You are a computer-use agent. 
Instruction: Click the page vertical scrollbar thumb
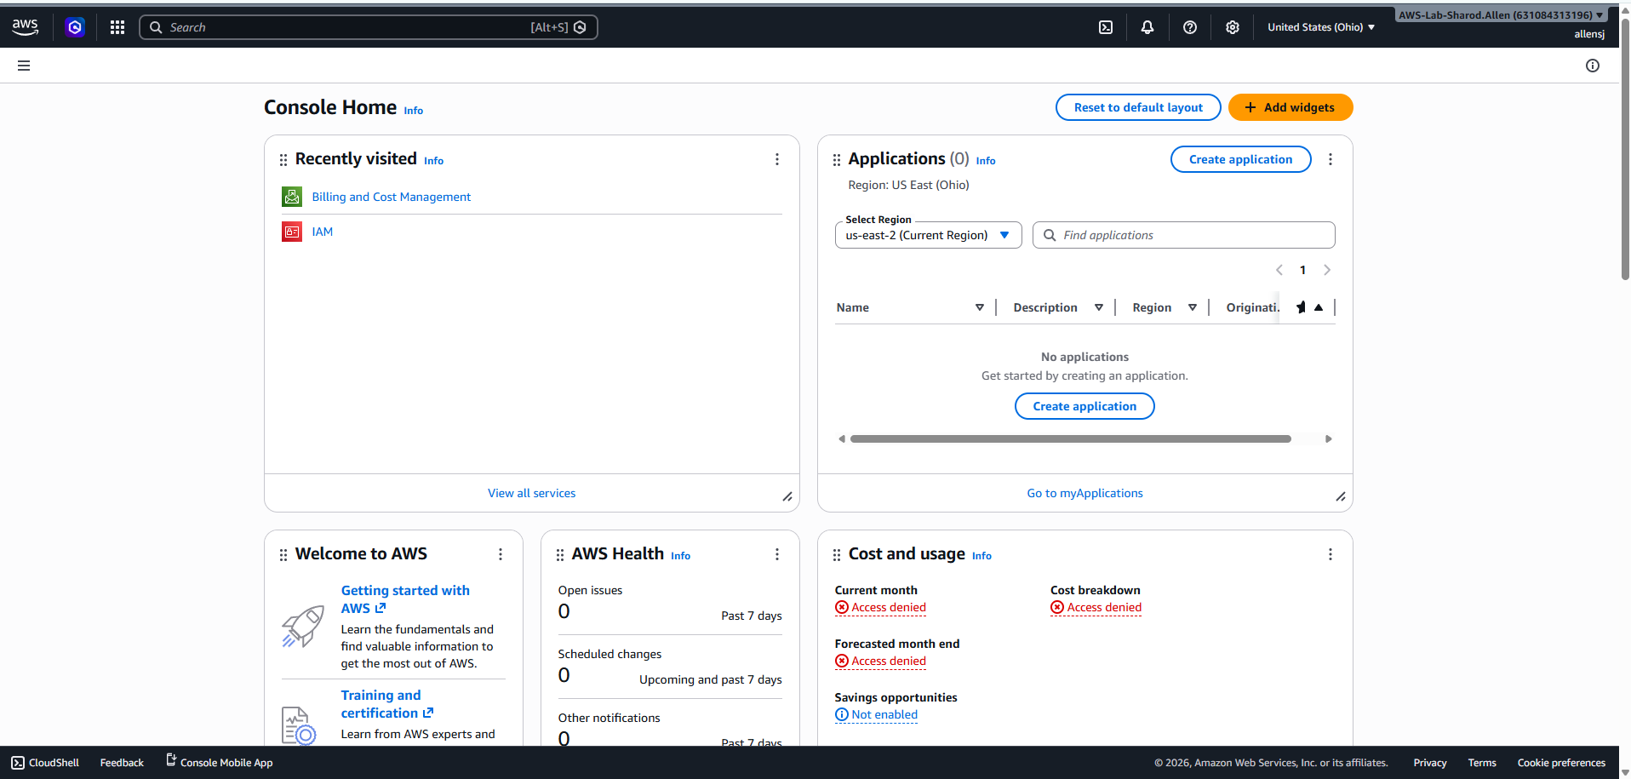pos(1625,149)
